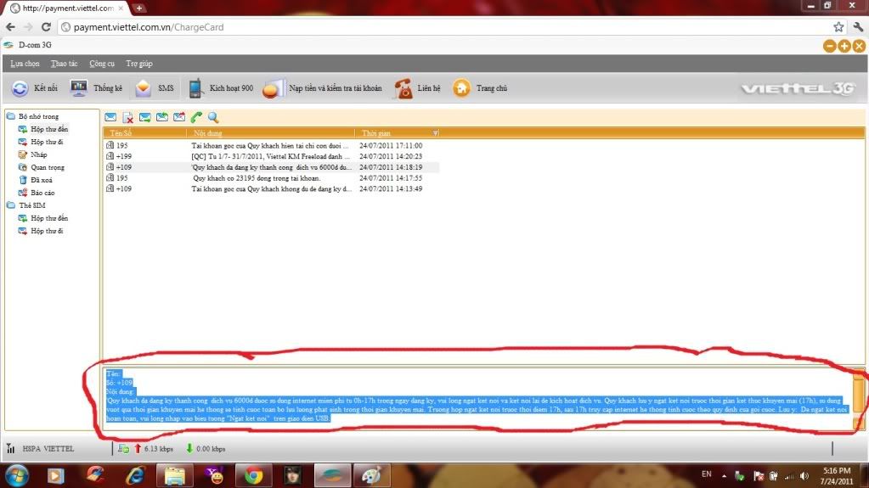Open the Lựa chọn menu
The width and height of the screenshot is (869, 488).
[x=25, y=64]
